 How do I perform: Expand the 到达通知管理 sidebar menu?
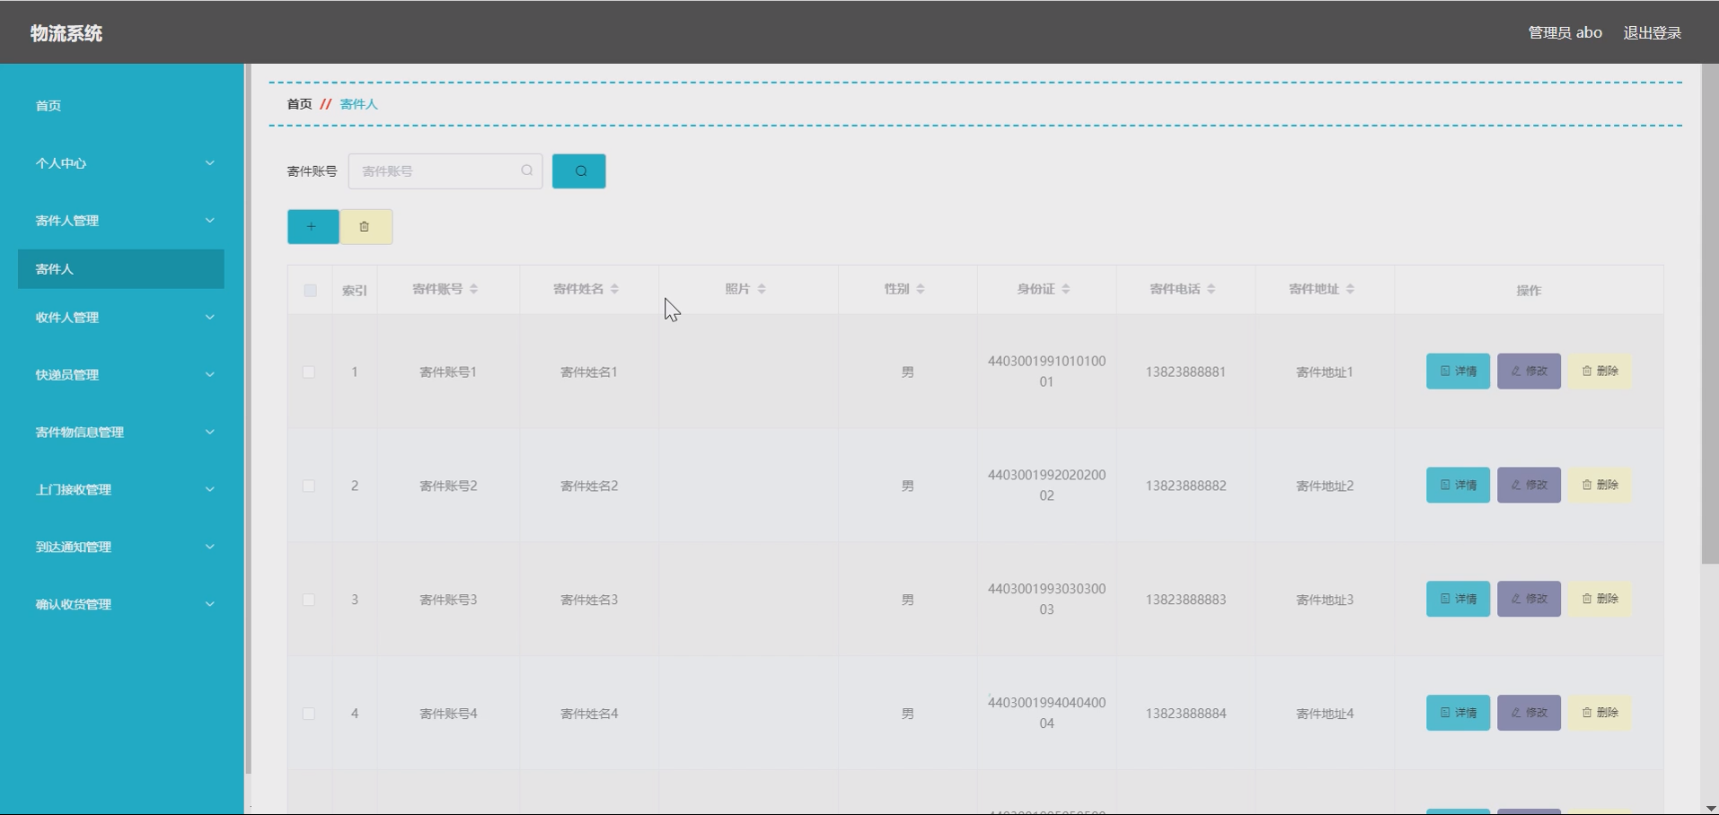click(121, 548)
